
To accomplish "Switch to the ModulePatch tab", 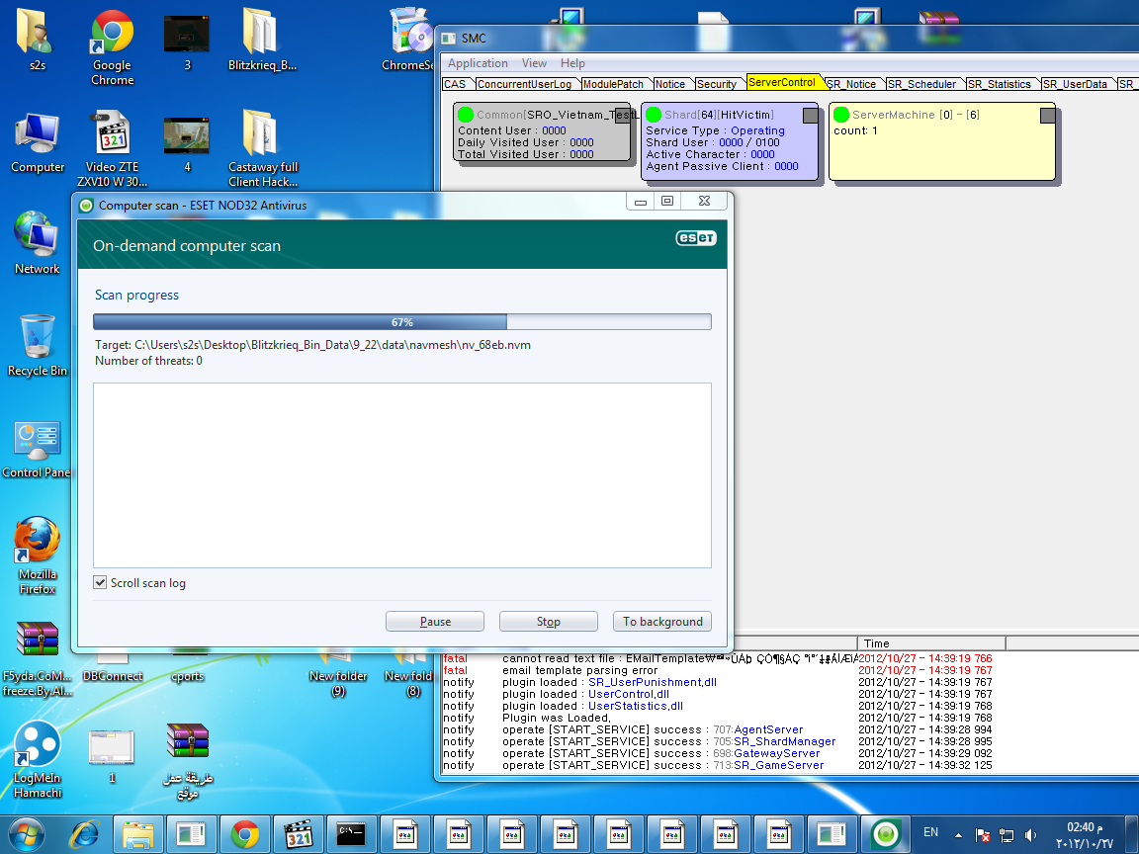I will (613, 84).
